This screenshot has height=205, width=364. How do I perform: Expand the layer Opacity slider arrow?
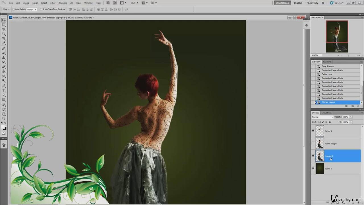pyautogui.click(x=351, y=117)
